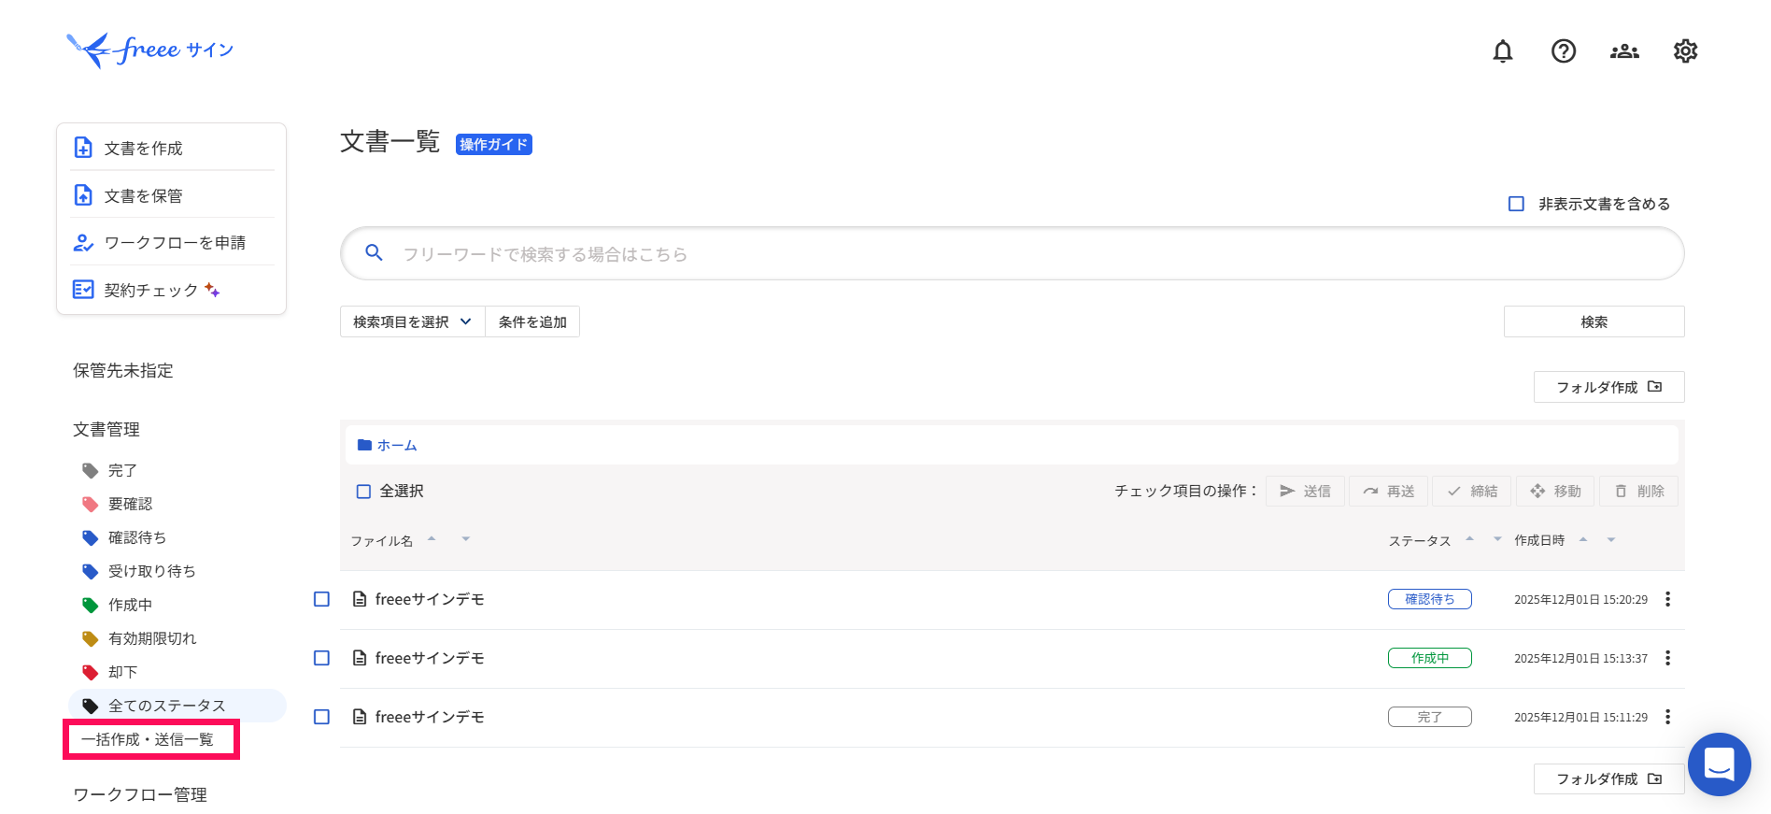
Task: Open more options for 15:11:29 document
Action: pyautogui.click(x=1667, y=718)
